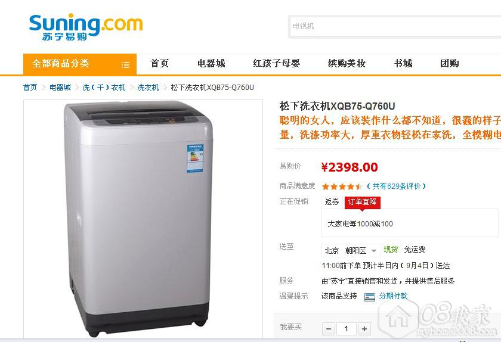Click the 首页 breadcrumb link

(30, 88)
